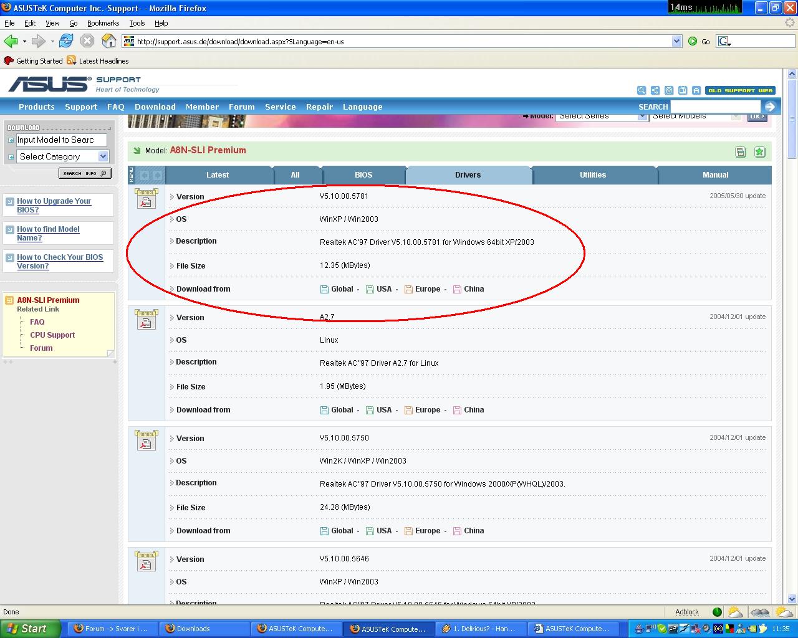
Task: Click the Getting Started bookmark
Action: [33, 60]
